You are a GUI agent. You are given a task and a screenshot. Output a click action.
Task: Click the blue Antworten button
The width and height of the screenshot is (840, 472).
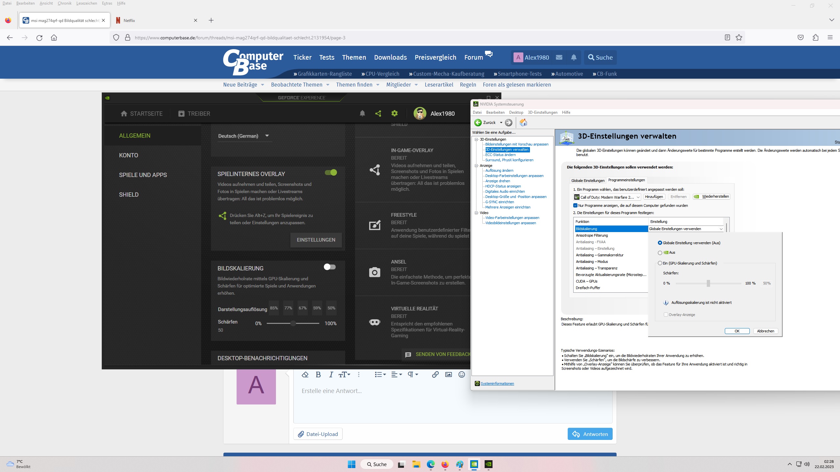[590, 434]
